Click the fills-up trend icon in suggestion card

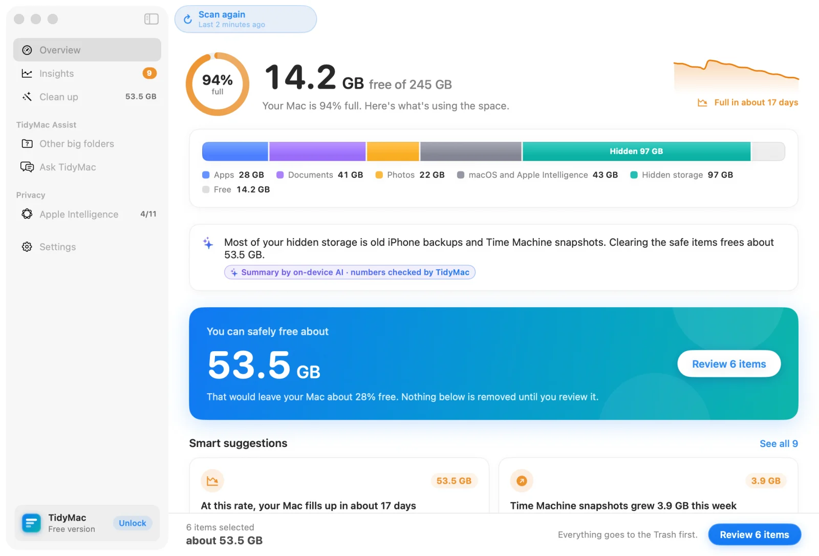coord(212,481)
